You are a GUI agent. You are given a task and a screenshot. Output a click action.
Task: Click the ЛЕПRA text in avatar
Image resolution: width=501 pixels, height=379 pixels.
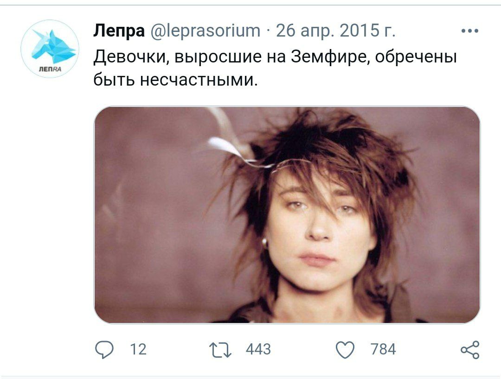click(50, 69)
